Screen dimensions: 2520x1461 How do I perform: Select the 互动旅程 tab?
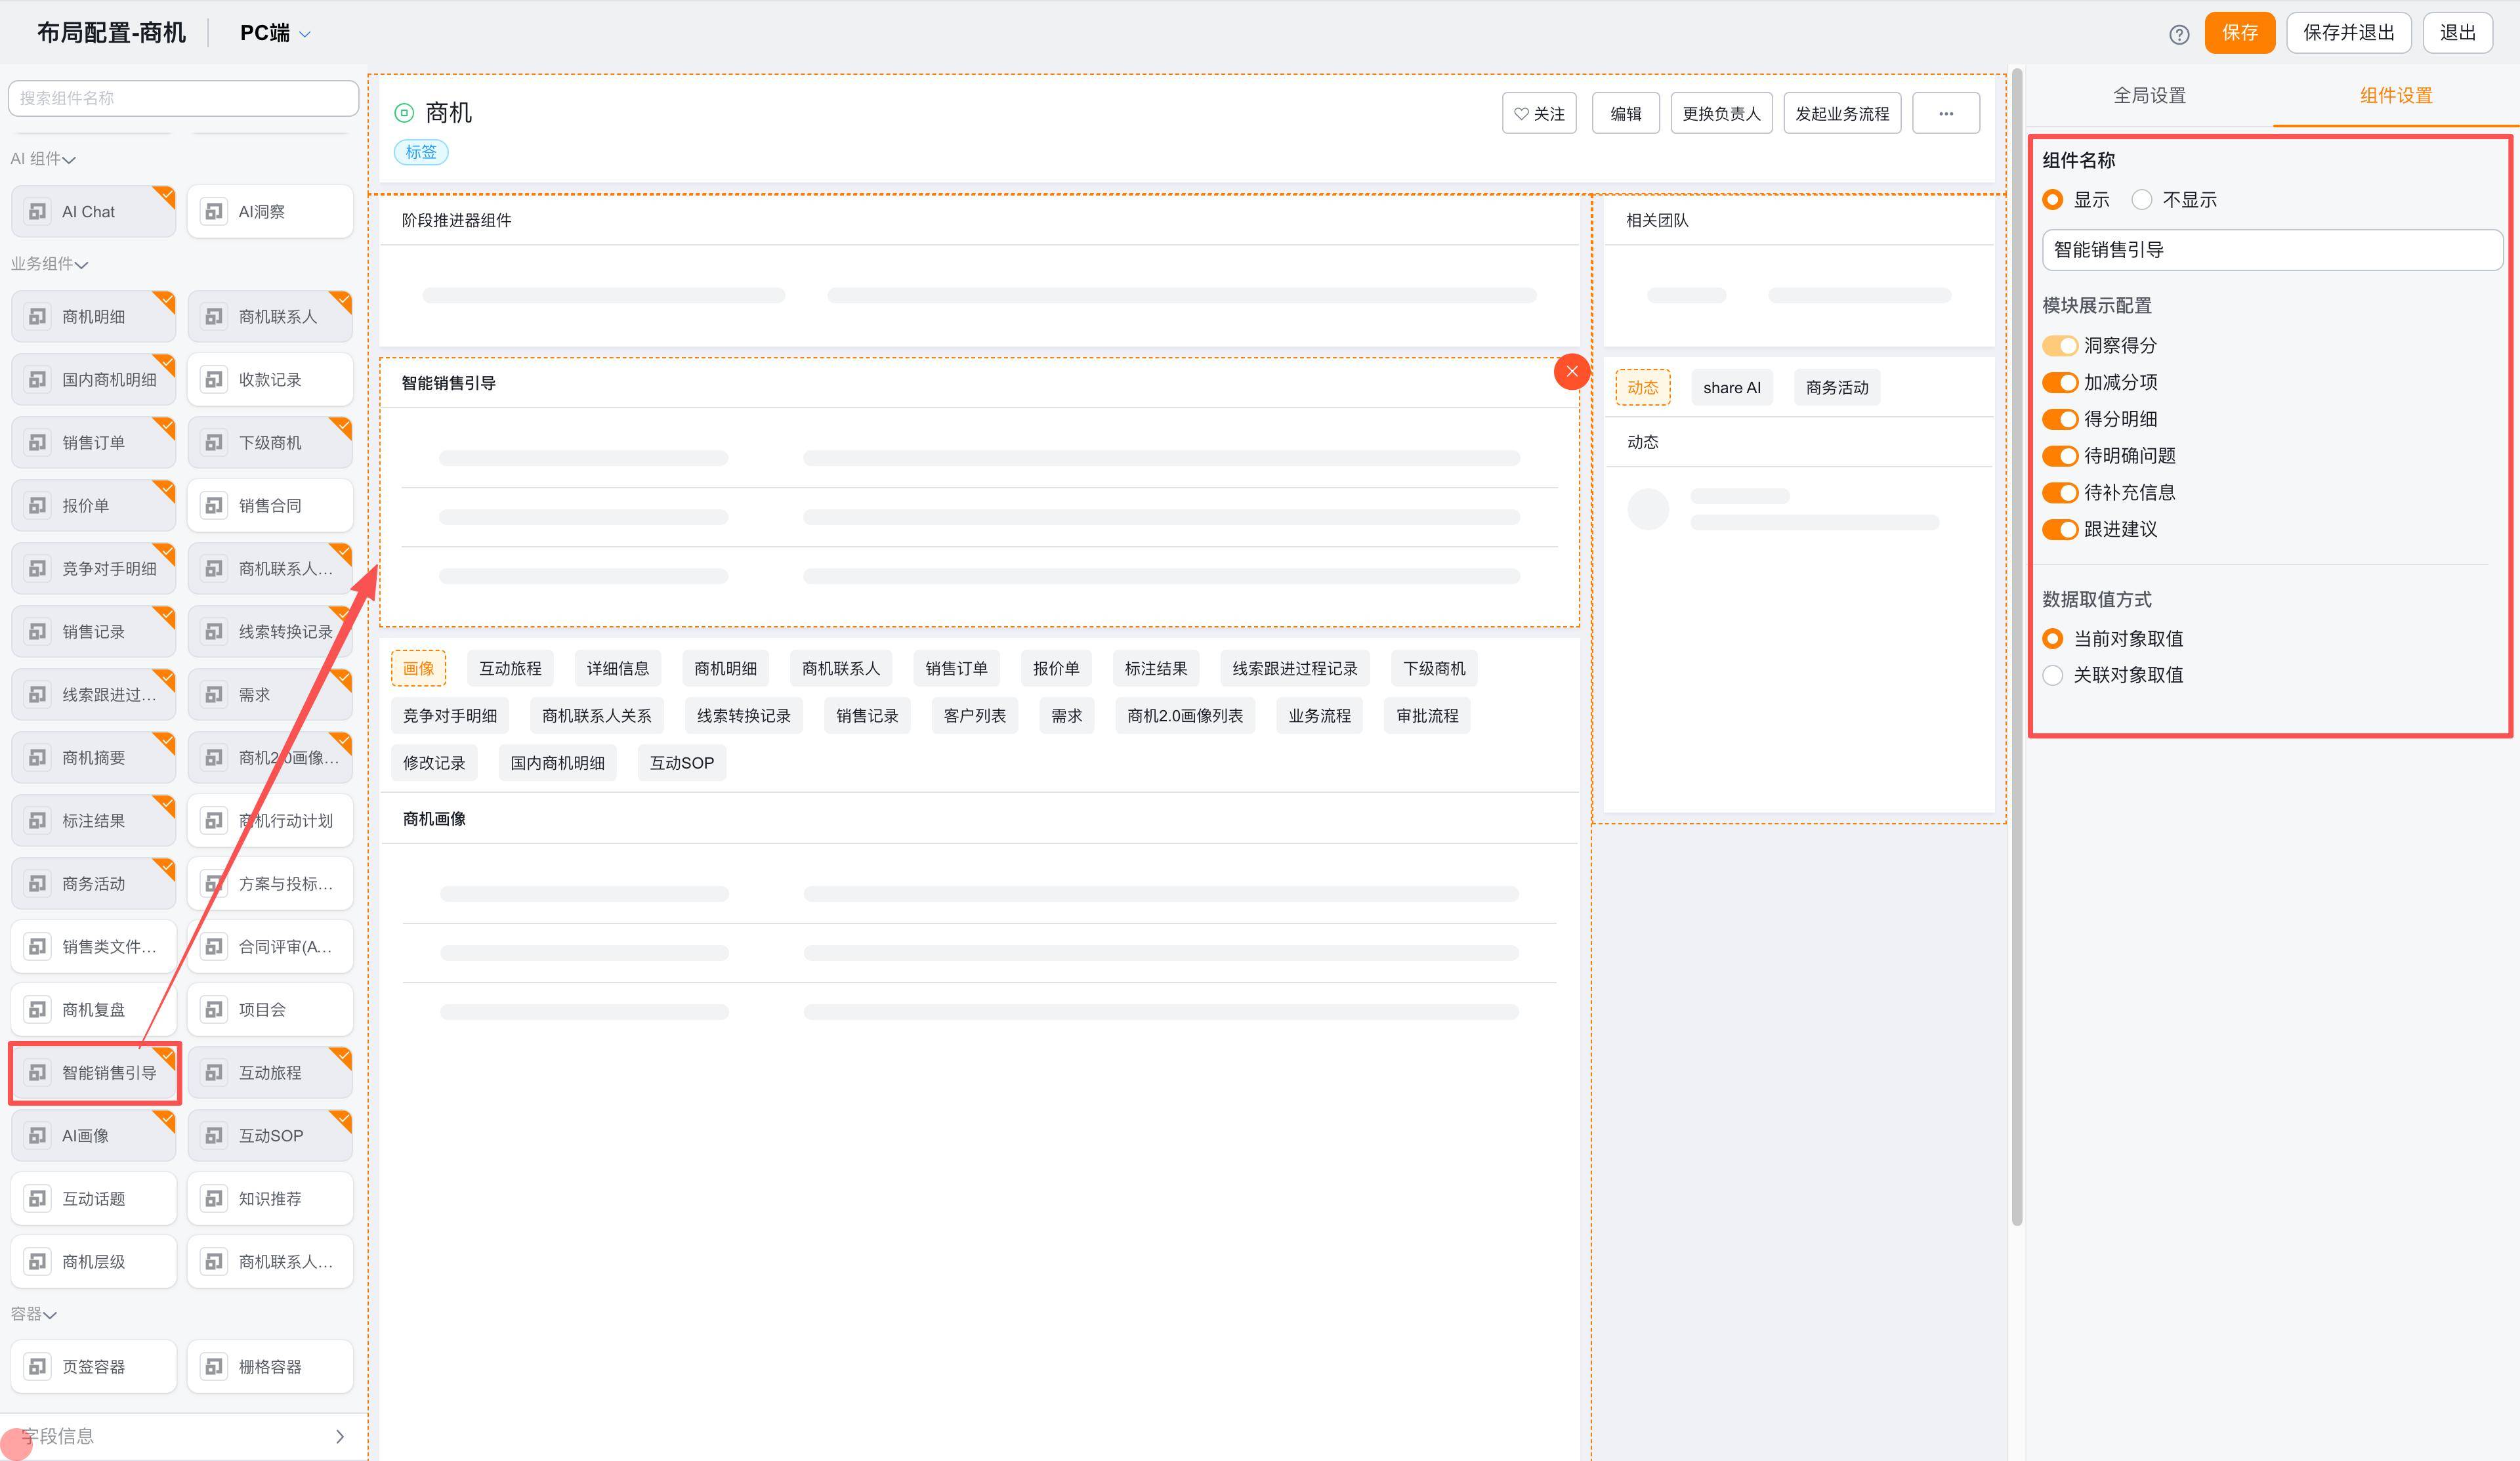[x=510, y=668]
